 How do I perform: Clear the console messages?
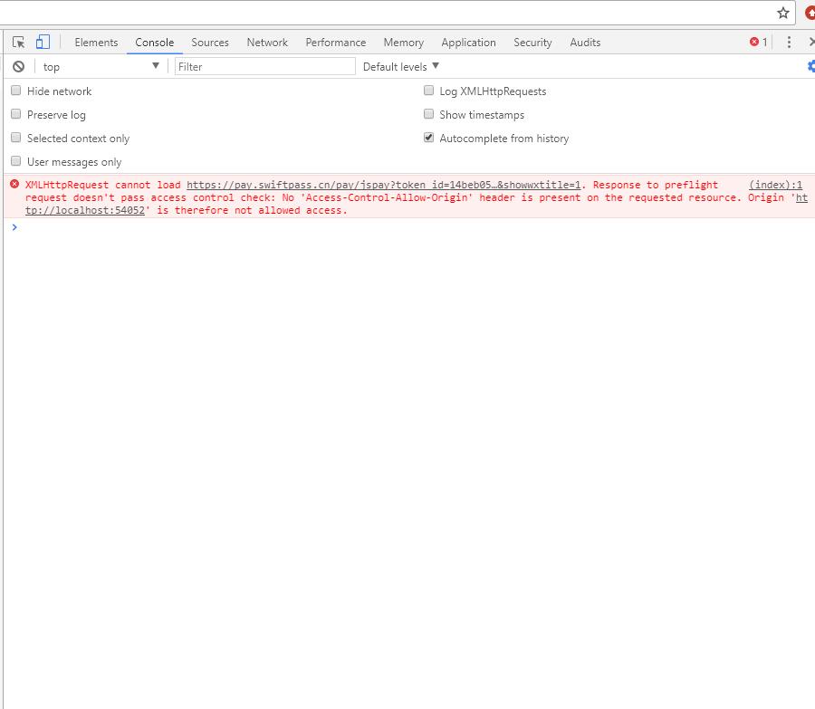click(18, 65)
